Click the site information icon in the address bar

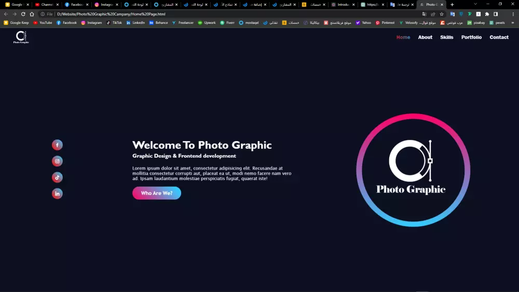(x=43, y=14)
